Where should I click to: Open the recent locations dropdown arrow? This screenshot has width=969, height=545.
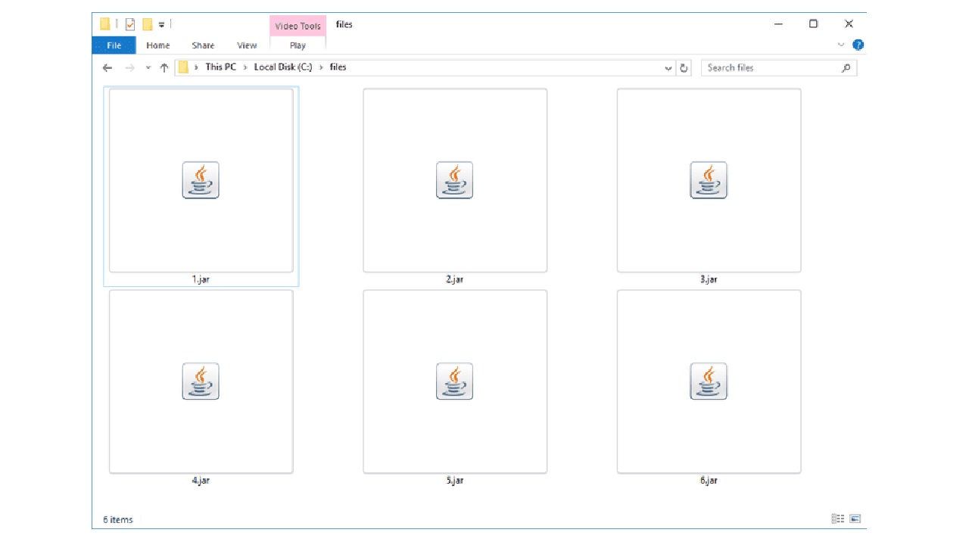[x=148, y=68]
